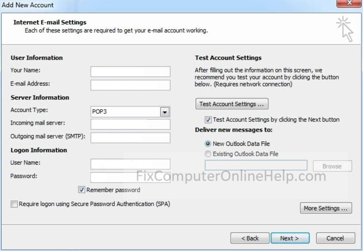Select the Outgoing mail server (SMTP) field
This screenshot has width=363, height=251.
(130, 138)
